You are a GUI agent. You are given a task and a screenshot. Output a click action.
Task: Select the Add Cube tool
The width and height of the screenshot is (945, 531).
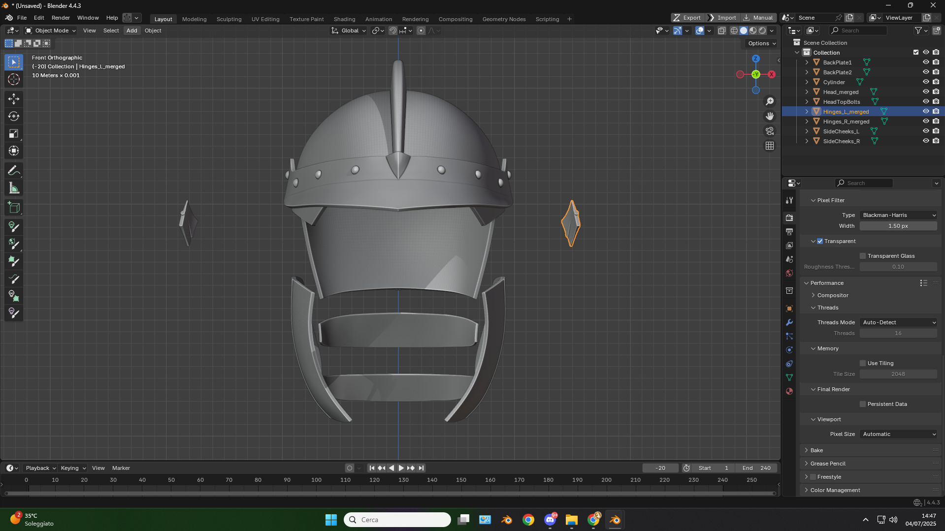click(14, 208)
